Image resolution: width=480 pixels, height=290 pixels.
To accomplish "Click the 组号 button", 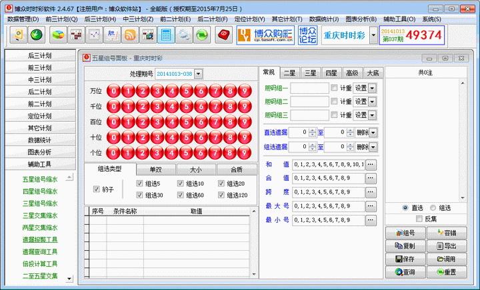I will tap(405, 233).
